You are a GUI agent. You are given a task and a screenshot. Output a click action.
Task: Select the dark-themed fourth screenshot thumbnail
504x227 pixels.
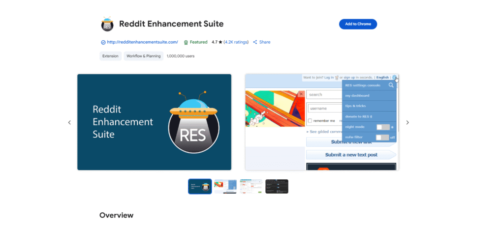(277, 186)
